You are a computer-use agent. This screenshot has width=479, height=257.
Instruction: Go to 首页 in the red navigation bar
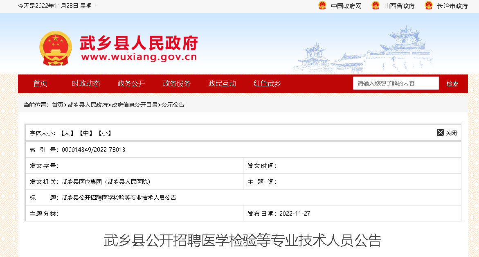tap(40, 83)
